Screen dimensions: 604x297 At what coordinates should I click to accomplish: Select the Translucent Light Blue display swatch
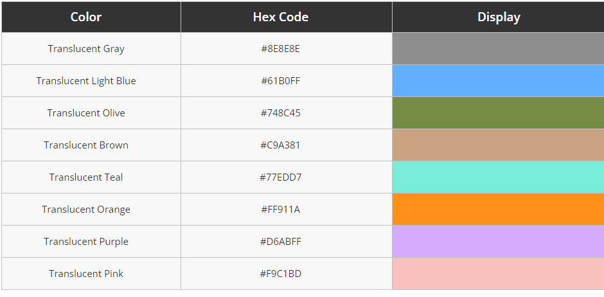pyautogui.click(x=498, y=81)
